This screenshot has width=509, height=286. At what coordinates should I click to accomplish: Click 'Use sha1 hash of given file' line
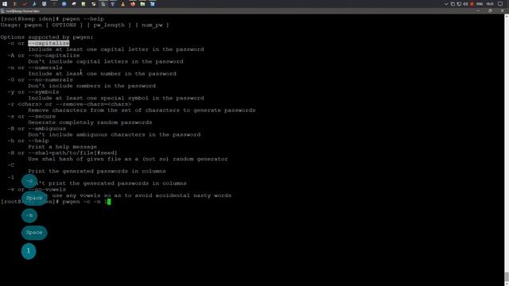[128, 159]
